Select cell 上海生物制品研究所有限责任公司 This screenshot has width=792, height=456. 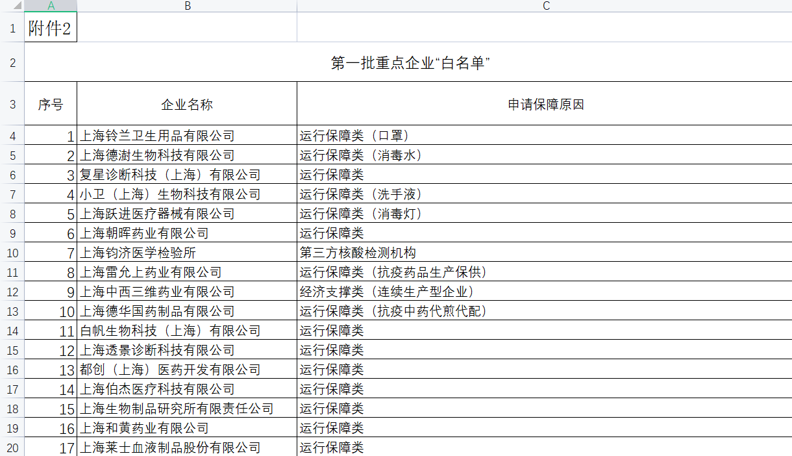pos(187,409)
